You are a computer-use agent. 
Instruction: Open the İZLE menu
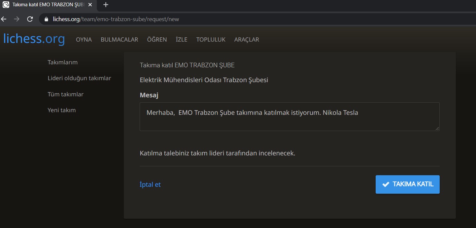pos(182,40)
